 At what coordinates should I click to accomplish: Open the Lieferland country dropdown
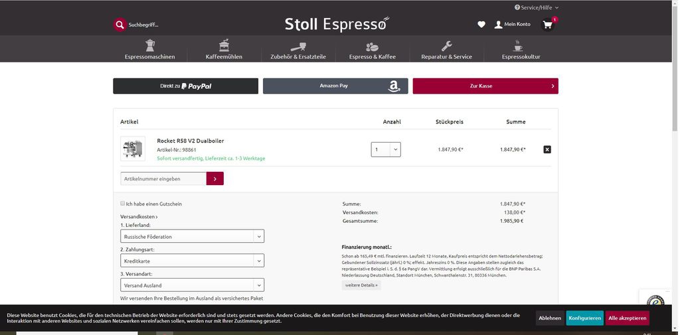coord(192,237)
